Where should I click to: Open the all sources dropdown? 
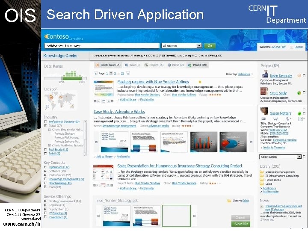[181, 46]
